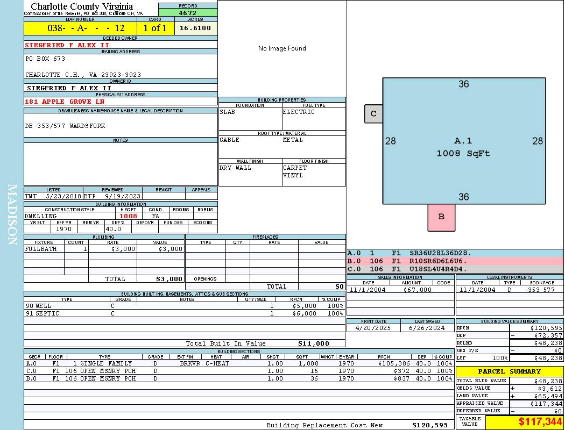This screenshot has height=430, width=565.
Task: Click the yellow Parcel Summary header
Action: click(x=509, y=371)
